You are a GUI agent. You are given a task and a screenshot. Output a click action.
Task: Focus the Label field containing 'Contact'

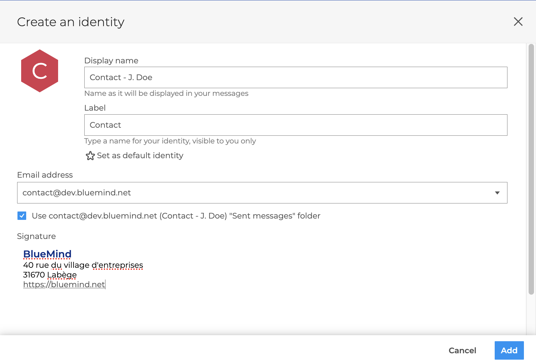tap(295, 125)
